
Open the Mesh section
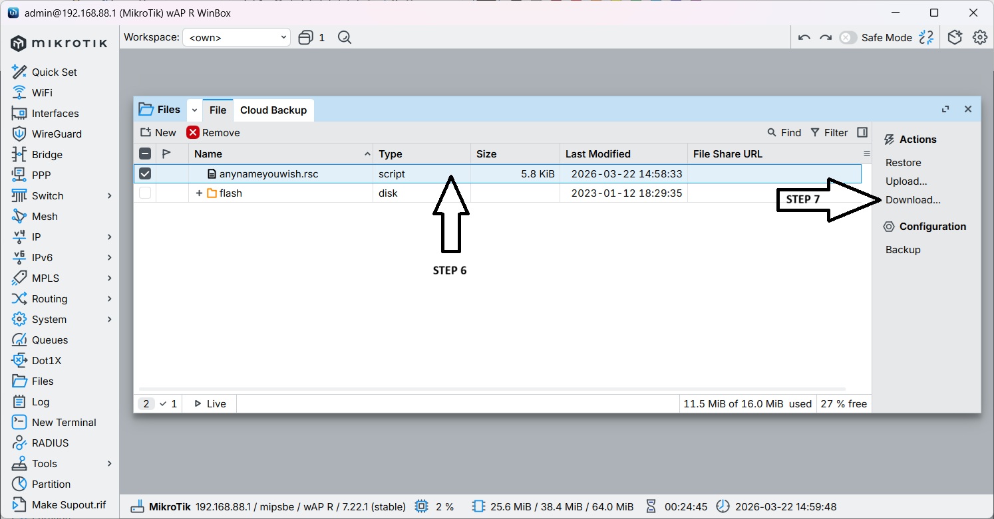(x=44, y=216)
